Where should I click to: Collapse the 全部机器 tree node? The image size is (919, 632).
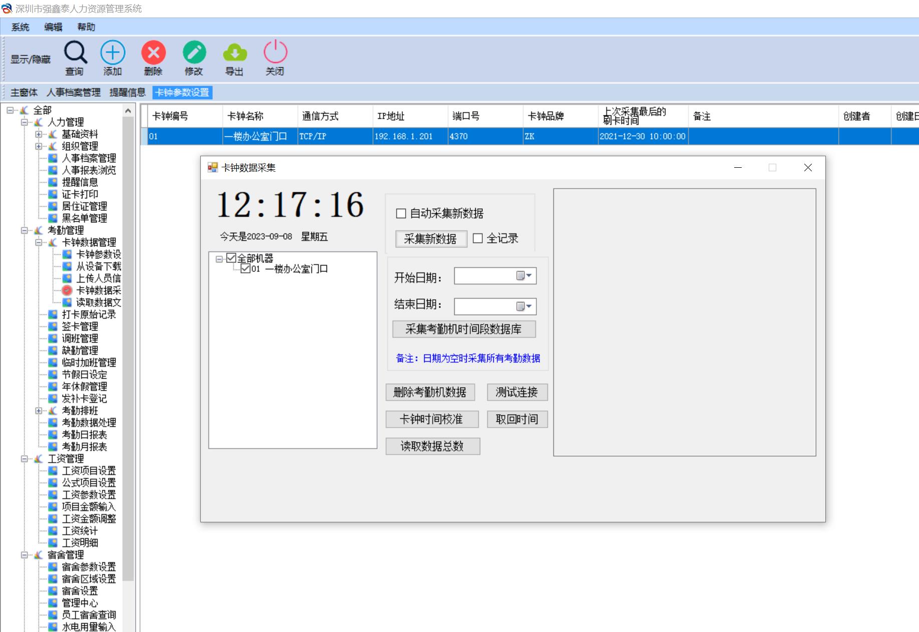click(219, 259)
